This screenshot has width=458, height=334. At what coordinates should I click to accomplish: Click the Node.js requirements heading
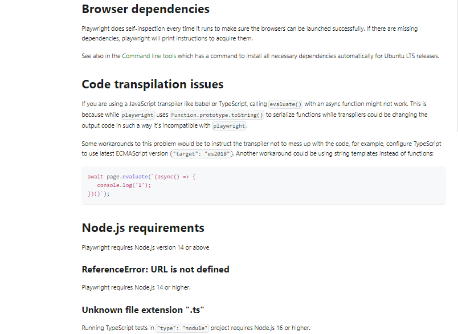143,228
